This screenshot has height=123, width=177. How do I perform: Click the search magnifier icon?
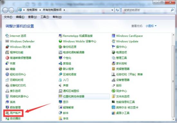[x=172, y=10]
